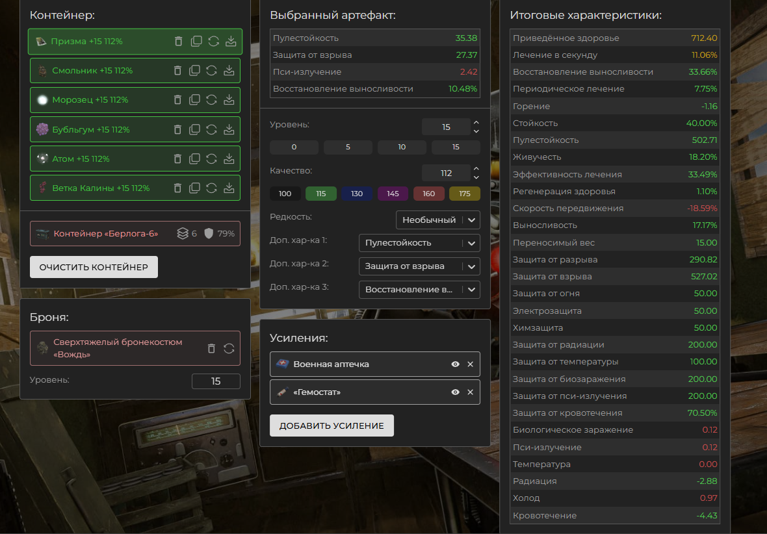Remove the «Гемостат» boost with X

(x=470, y=392)
